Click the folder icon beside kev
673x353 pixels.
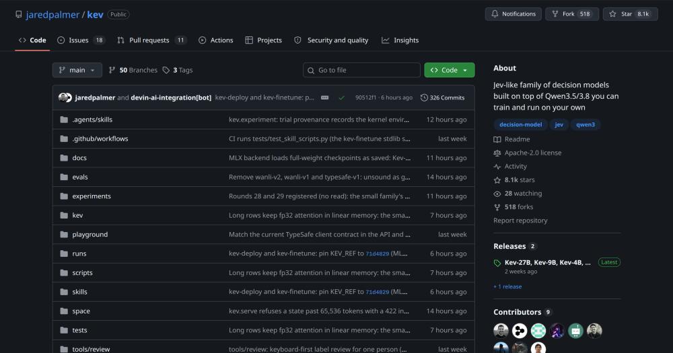click(64, 215)
